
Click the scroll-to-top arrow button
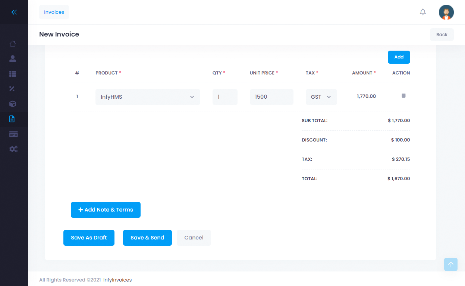[x=450, y=264]
